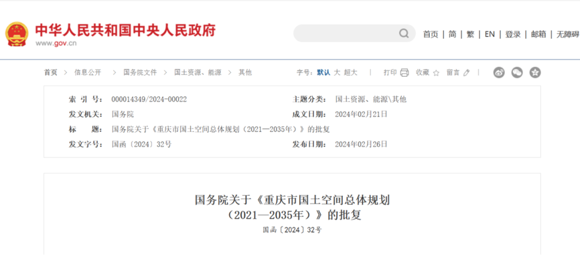This screenshot has width=580, height=255.
Task: Switch to traditional Chinese with 繁
Action: coord(470,34)
